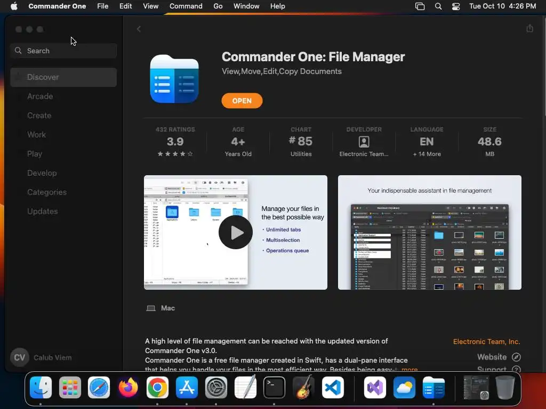Screen dimensions: 546x409
Task: Click the 48.6 MB size value
Action: click(x=489, y=142)
